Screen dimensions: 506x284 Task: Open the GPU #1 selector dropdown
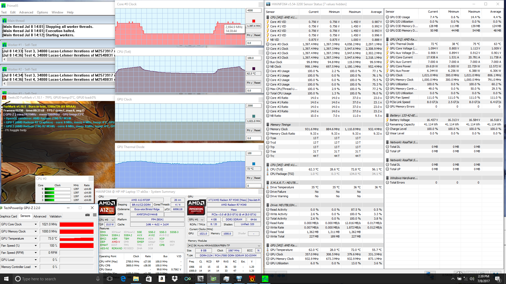pos(196,219)
